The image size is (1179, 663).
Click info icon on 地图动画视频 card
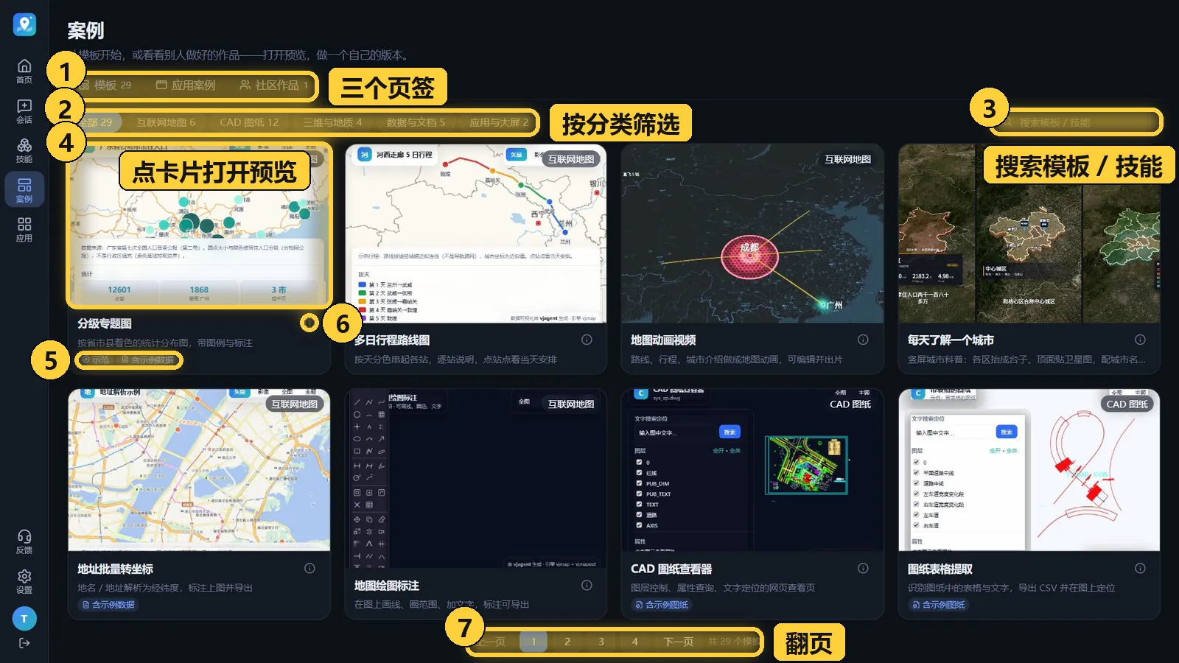pos(863,340)
